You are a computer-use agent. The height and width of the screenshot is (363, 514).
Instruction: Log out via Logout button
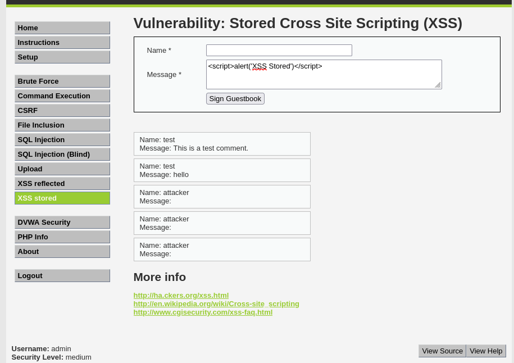click(x=62, y=276)
